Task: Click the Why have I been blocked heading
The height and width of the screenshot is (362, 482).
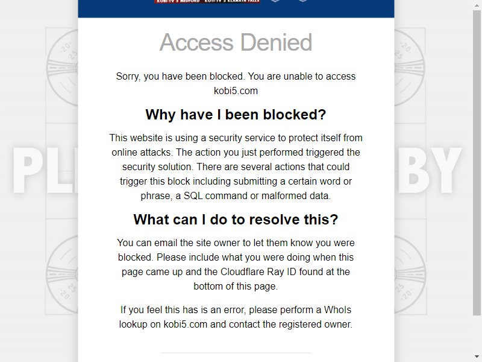Action: coord(236,115)
